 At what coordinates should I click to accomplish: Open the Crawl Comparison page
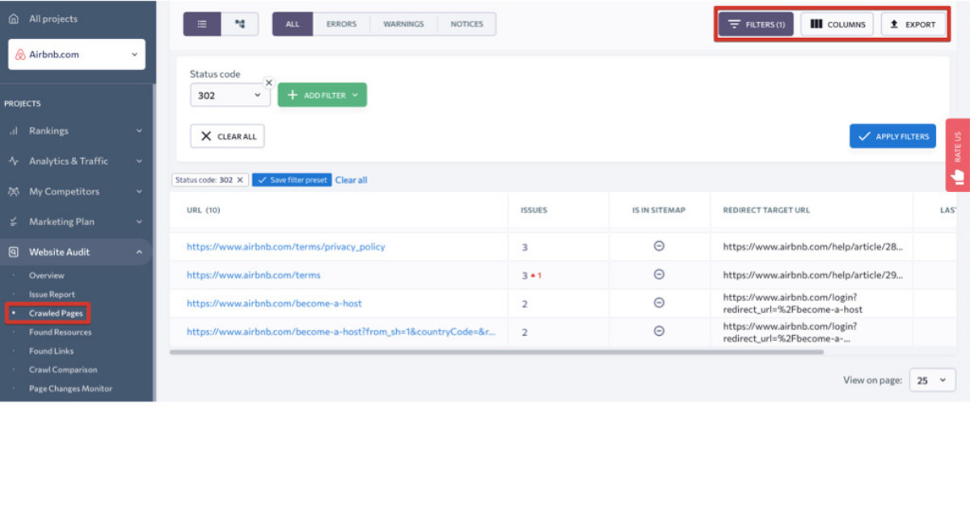63,370
